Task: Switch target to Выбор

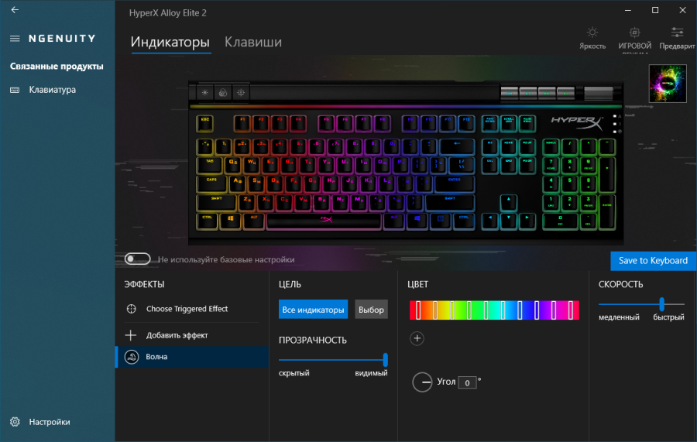Action: 371,310
